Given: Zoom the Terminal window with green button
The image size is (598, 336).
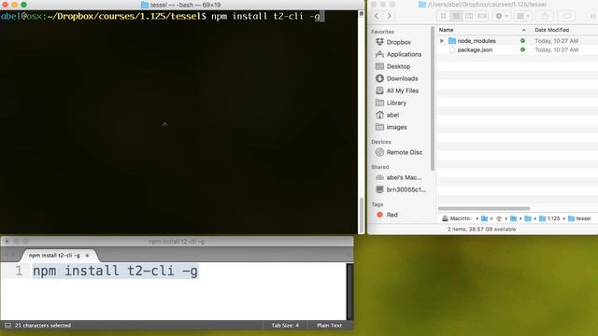Looking at the screenshot, I should tap(23, 5).
